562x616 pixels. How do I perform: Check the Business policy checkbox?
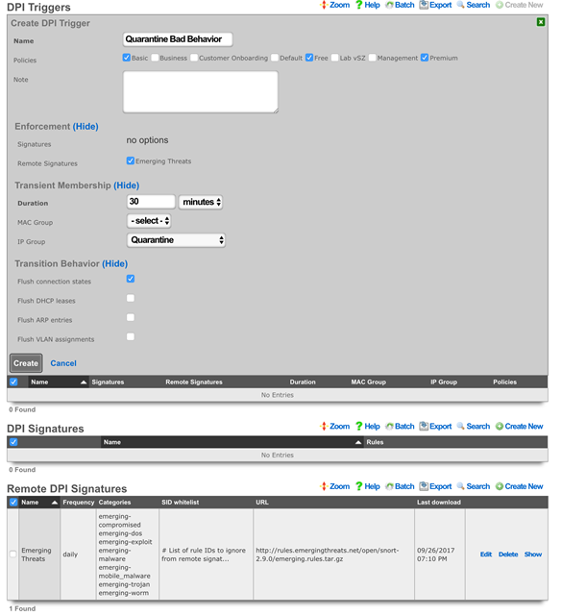[x=155, y=58]
